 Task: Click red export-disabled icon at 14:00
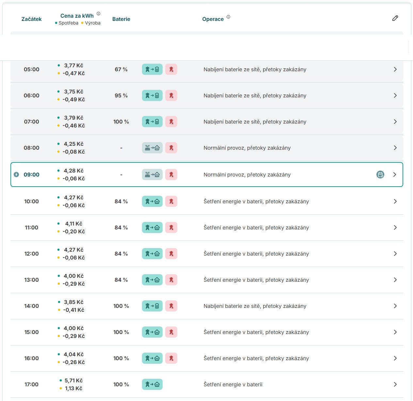tap(171, 306)
